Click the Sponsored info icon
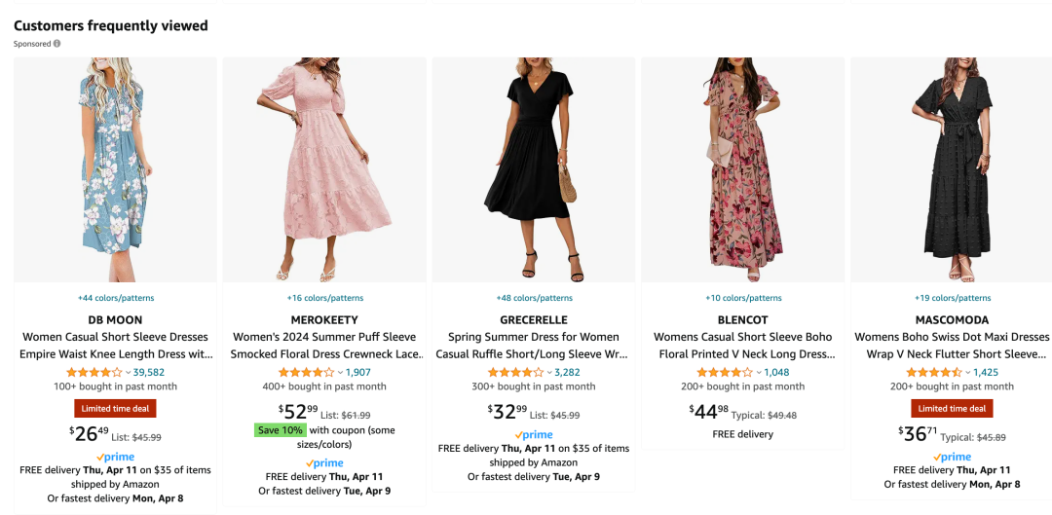1052x515 pixels. click(56, 44)
